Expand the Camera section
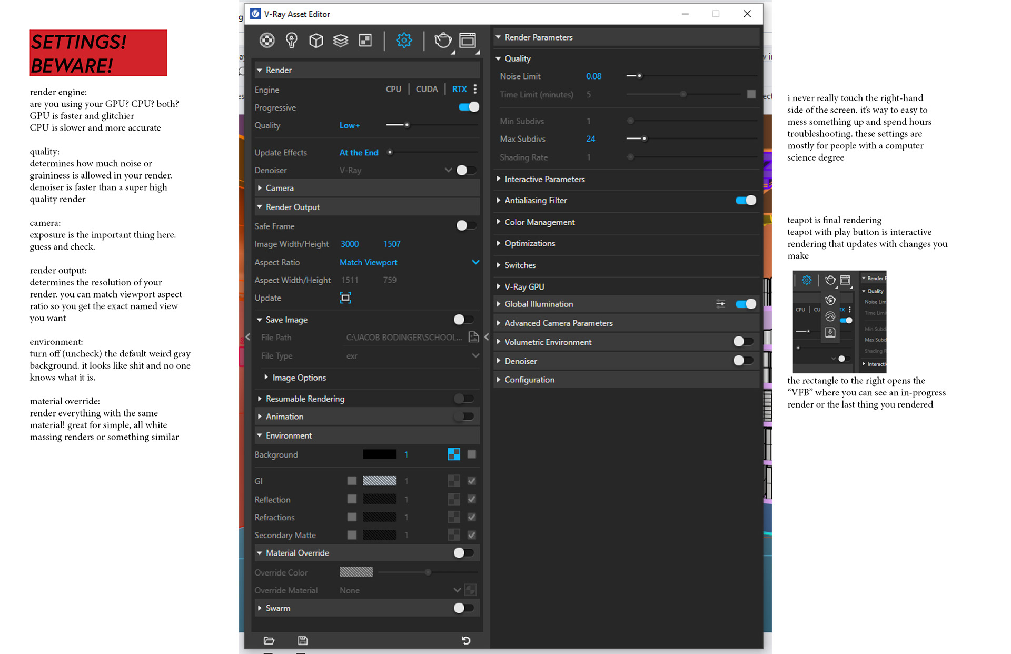 coord(280,188)
